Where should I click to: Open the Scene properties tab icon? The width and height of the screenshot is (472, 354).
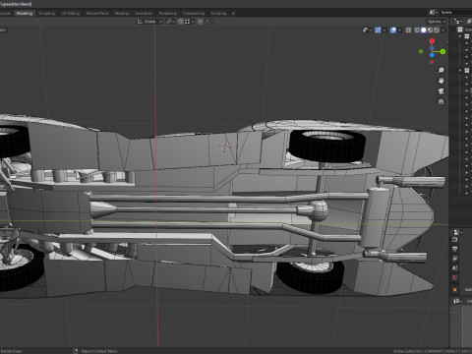455,268
